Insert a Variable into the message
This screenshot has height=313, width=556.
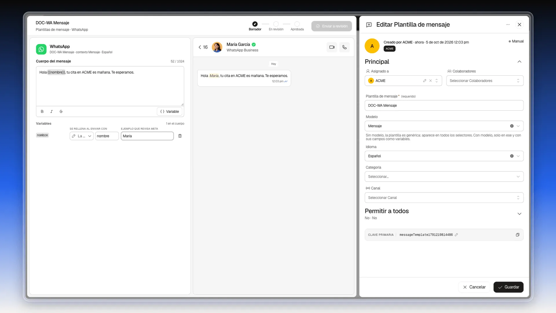pyautogui.click(x=170, y=111)
